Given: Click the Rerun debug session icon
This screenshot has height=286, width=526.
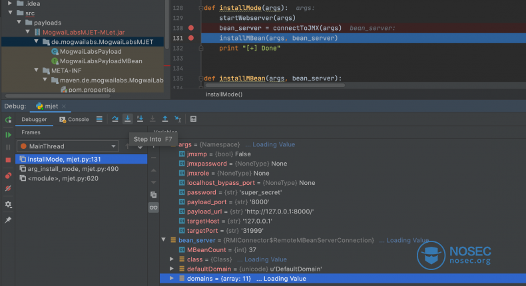Looking at the screenshot, I should (x=8, y=120).
